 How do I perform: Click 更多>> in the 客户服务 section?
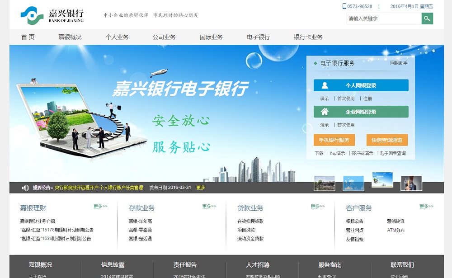426,206
